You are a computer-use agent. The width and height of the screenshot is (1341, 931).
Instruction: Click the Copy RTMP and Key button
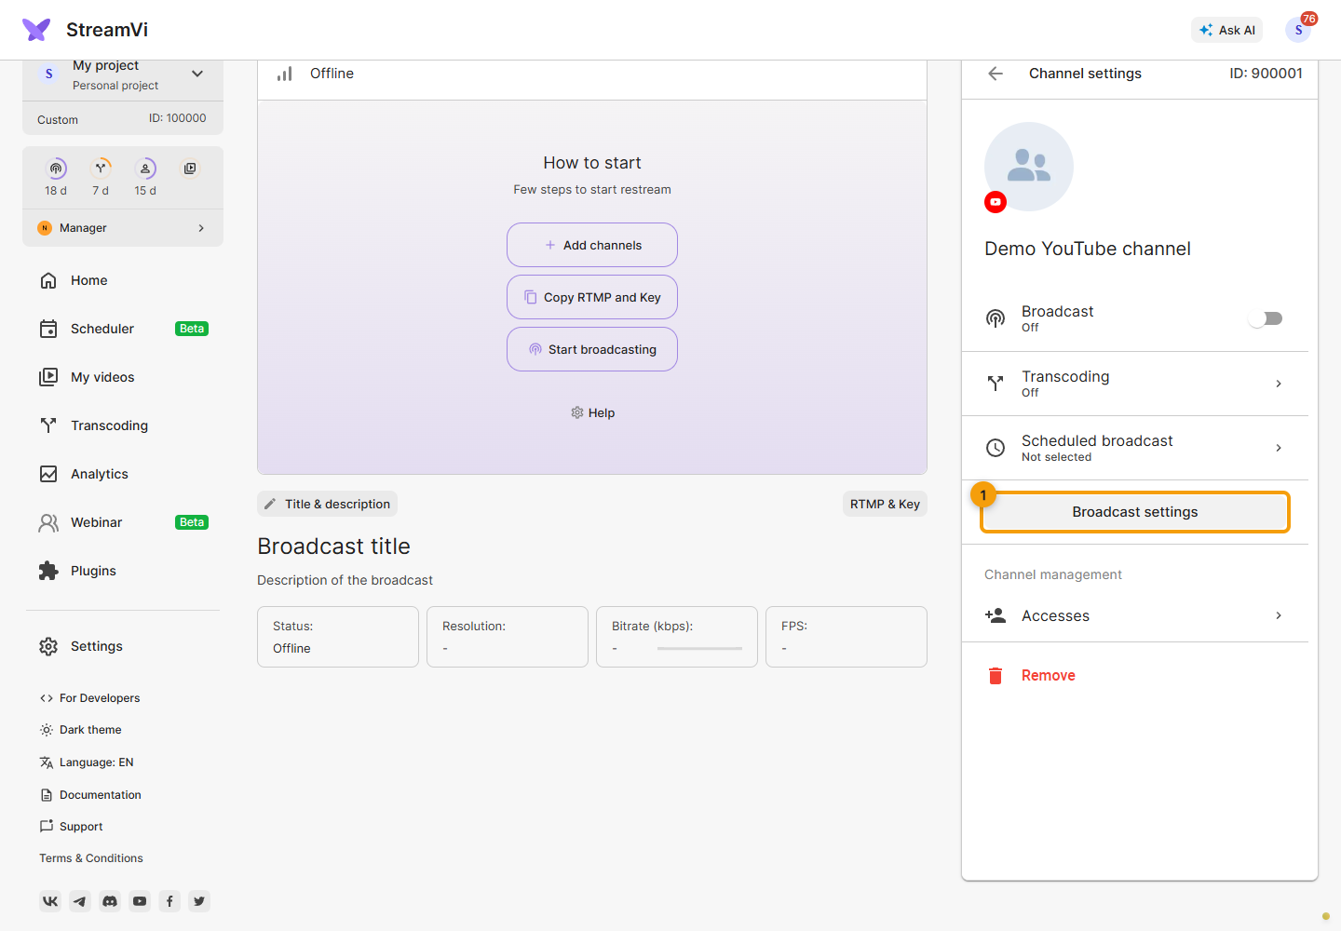pos(592,297)
